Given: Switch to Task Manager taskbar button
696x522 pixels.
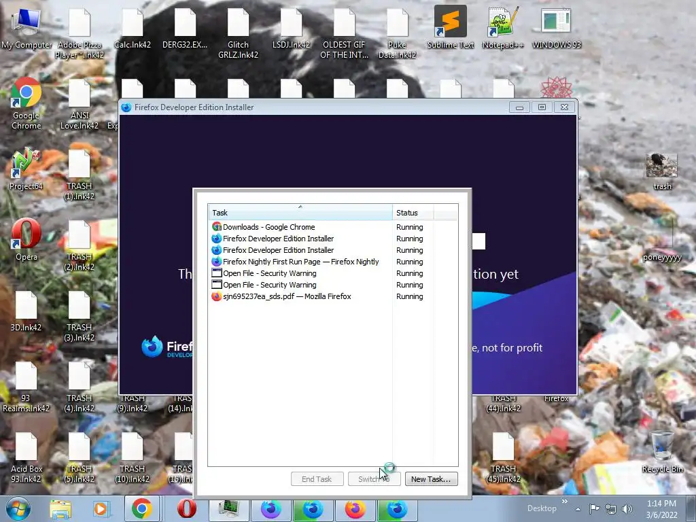Looking at the screenshot, I should coord(229,508).
